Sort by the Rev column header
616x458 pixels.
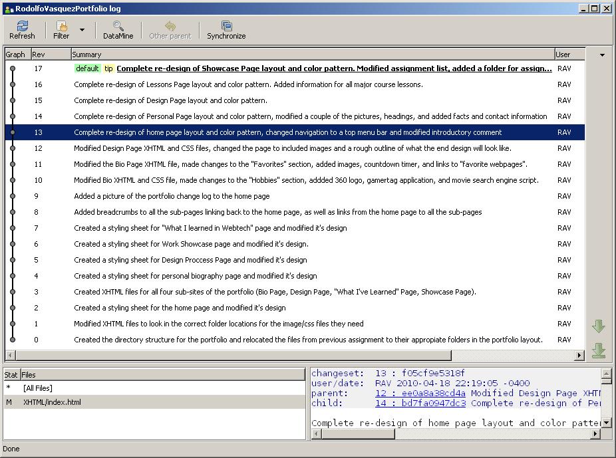click(51, 54)
